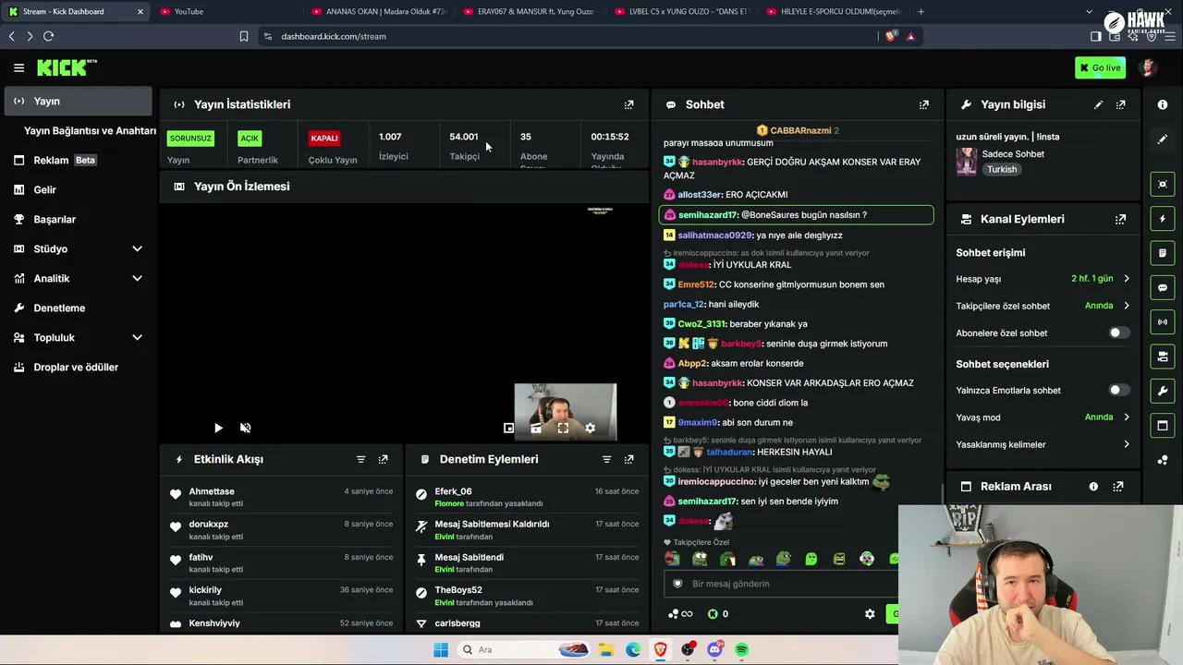The width and height of the screenshot is (1183, 665).
Task: Click the info icon in the right sidebar
Action: pyautogui.click(x=1163, y=104)
